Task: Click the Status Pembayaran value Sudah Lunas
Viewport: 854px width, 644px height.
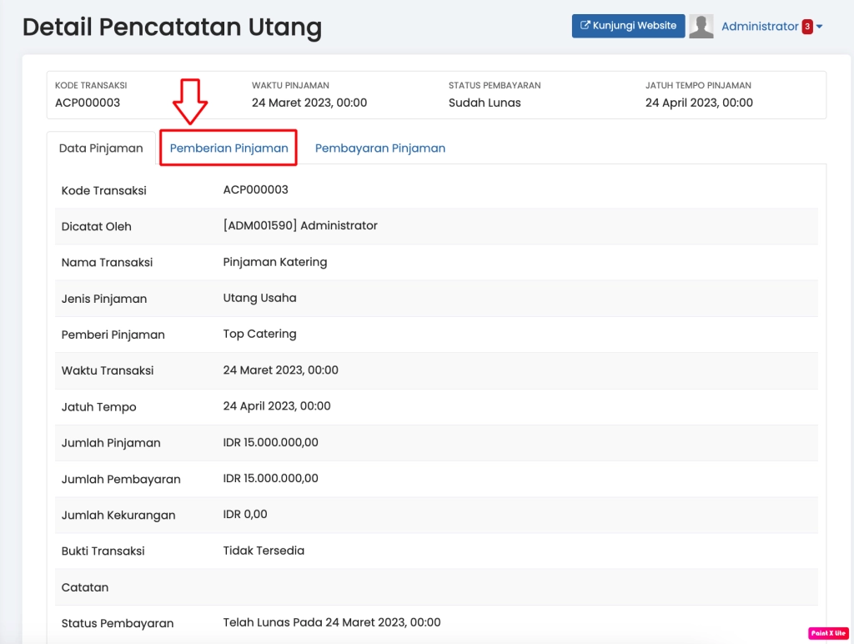Action: [482, 103]
